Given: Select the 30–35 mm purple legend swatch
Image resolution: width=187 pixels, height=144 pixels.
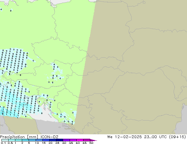Looking at the screenshot, I should point(66,140).
